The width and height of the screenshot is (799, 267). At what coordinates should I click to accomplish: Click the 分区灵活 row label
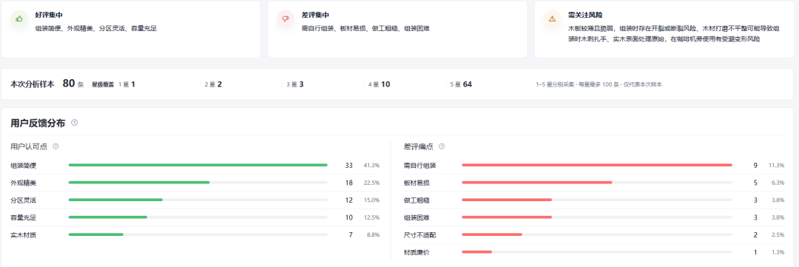click(24, 200)
